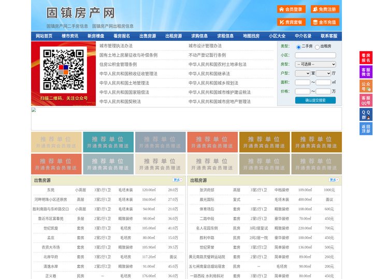Screen dimensions: 373x279
Task: Open the 中华人民共和国继承法 link
Action: click(209, 73)
